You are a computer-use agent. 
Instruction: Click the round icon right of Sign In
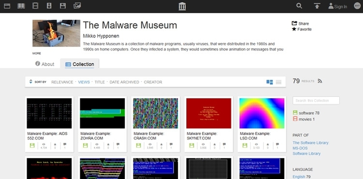click(357, 6)
